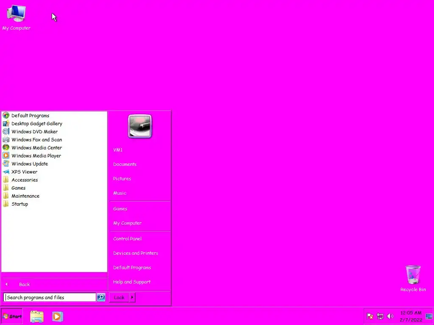Viewport: 434px width, 325px height.
Task: Click the Startup folder icon
Action: [6, 204]
